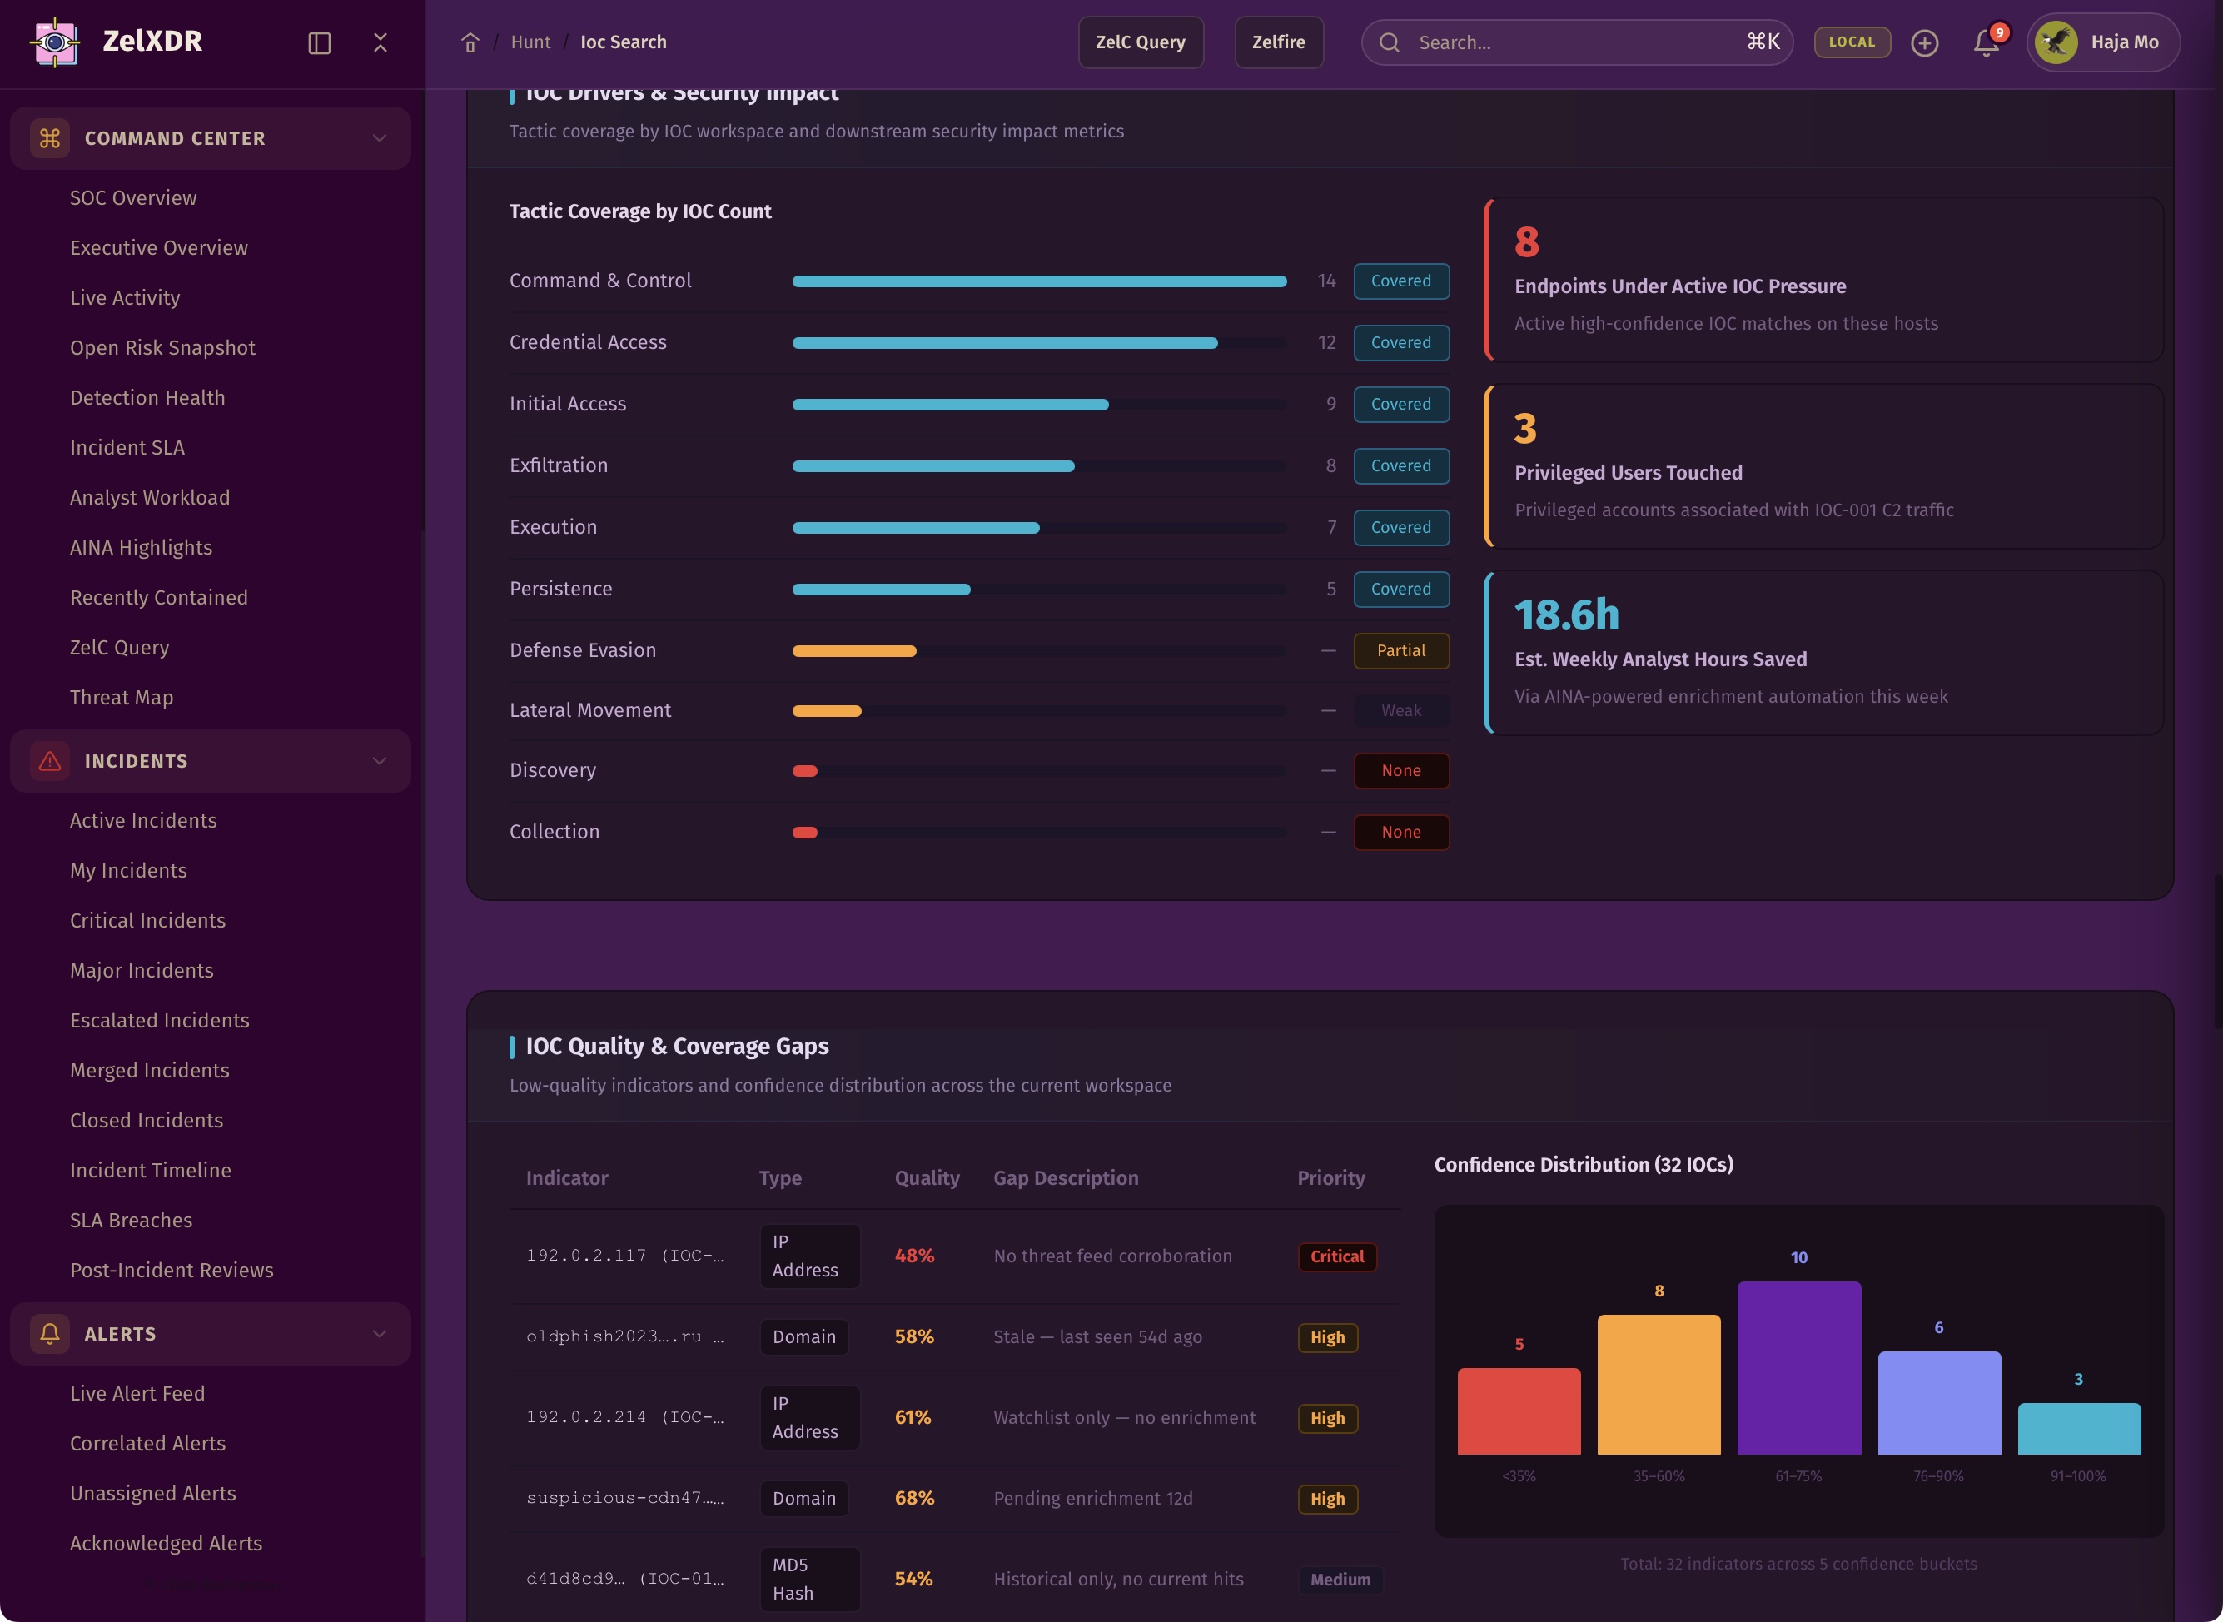
Task: Collapse the Incidents section chevron
Action: (x=380, y=761)
